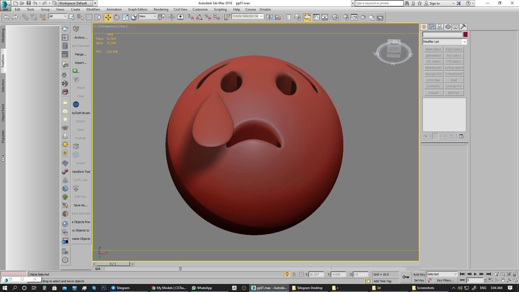
Task: Go to start of animation
Action: (462, 274)
